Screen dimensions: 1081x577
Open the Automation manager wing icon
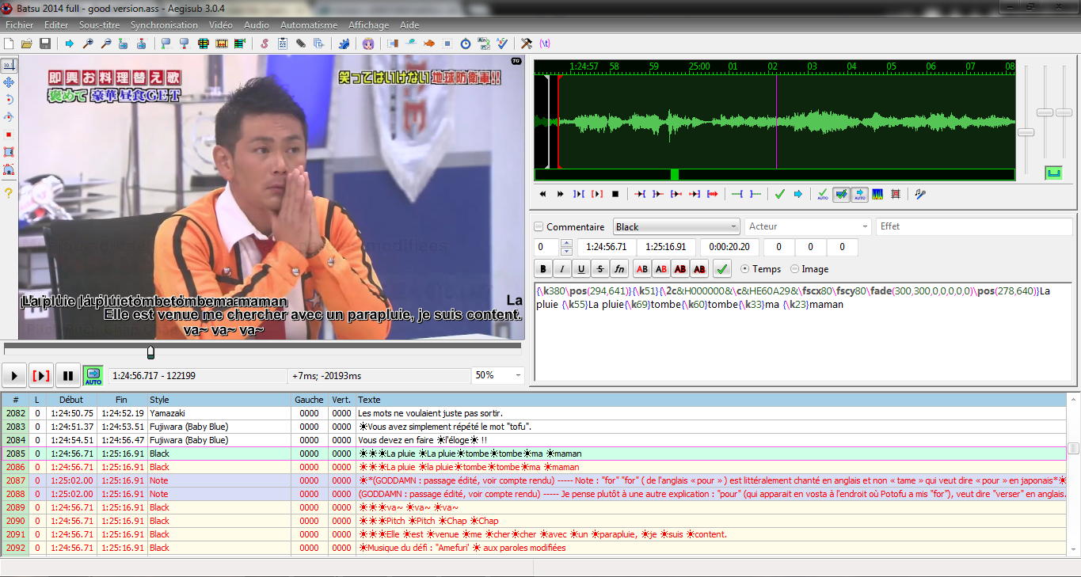click(344, 43)
